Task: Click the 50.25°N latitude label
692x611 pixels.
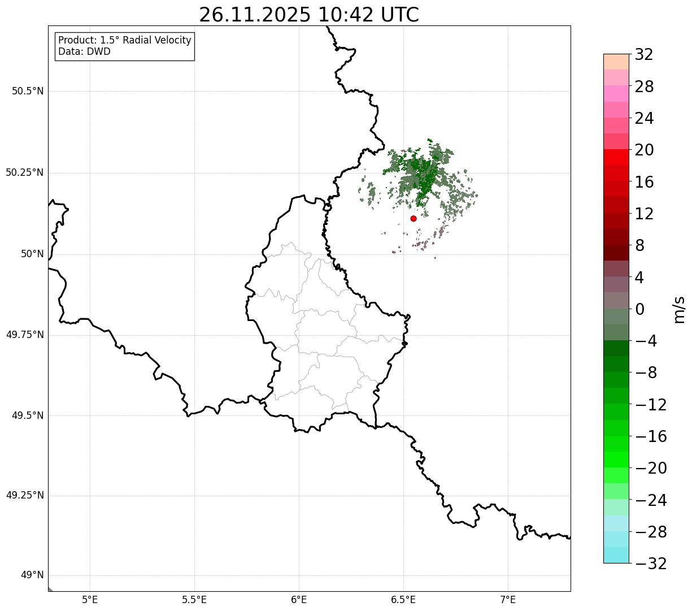Action: pos(25,172)
